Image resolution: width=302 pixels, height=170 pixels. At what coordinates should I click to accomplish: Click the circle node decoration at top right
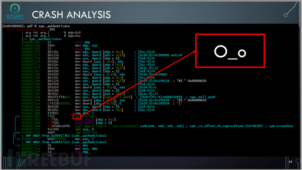[x=286, y=15]
